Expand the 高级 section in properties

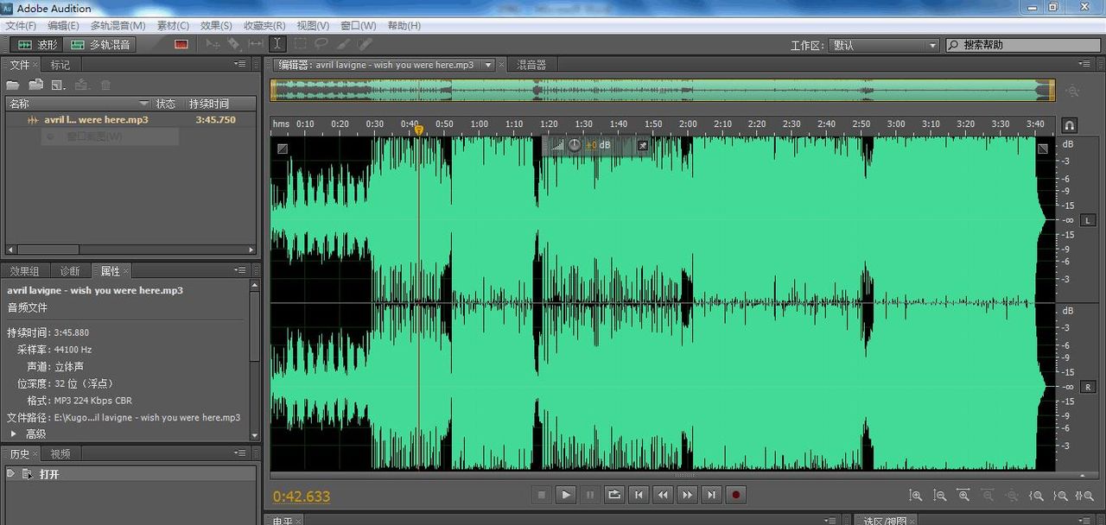point(13,433)
